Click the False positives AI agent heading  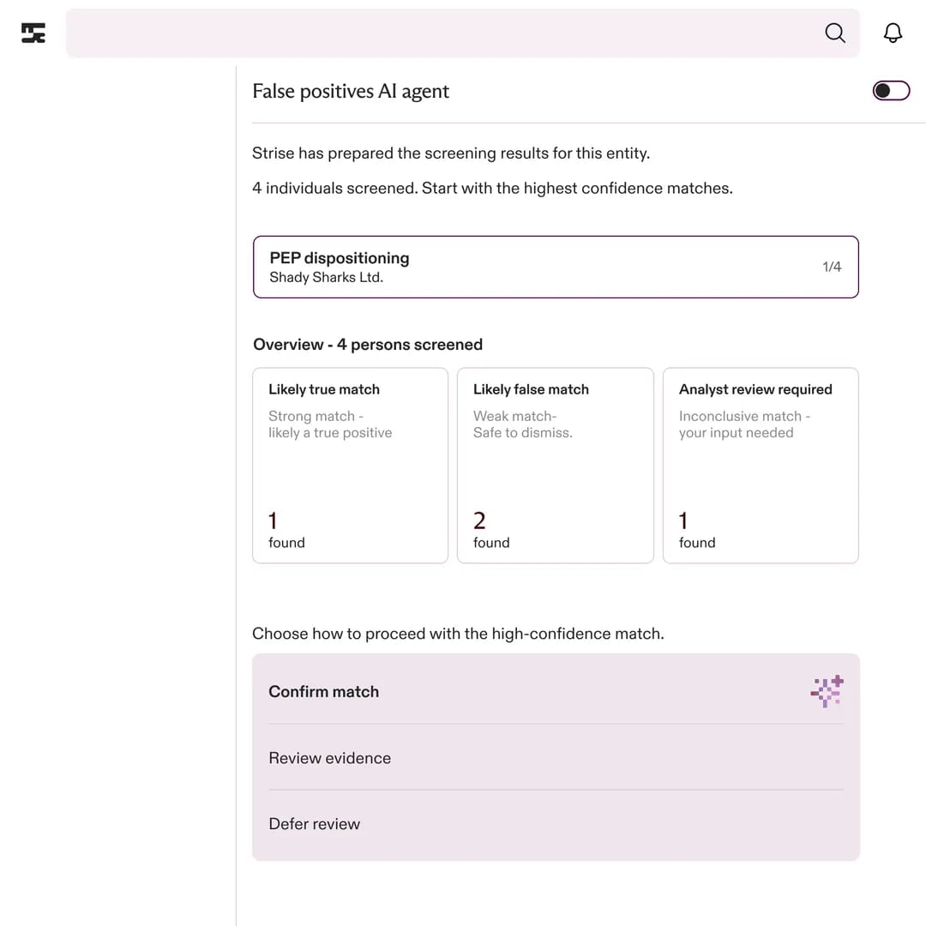click(x=351, y=92)
